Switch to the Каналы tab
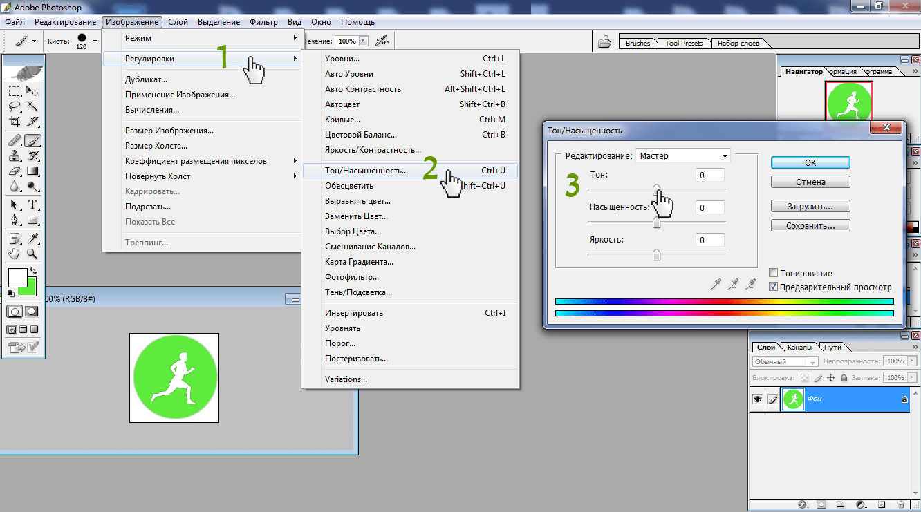 click(799, 348)
